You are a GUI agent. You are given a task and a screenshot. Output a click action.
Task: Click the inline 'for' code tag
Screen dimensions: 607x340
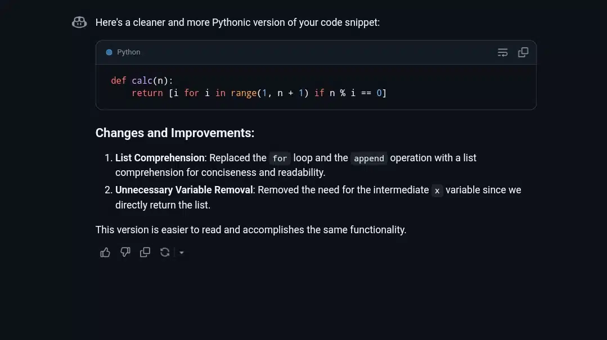(x=280, y=158)
